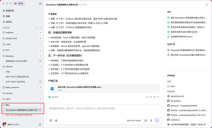This screenshot has height=128, width=212.
Task: Regenerate response with refresh icon
Action: tap(158, 97)
